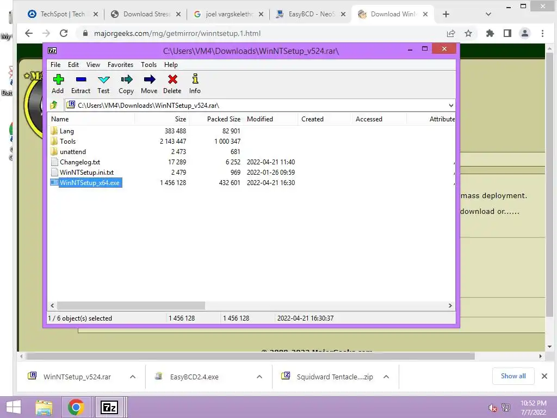557x418 pixels.
Task: Click the 7-Zip horizontal scrollbar thumb
Action: tap(131, 305)
